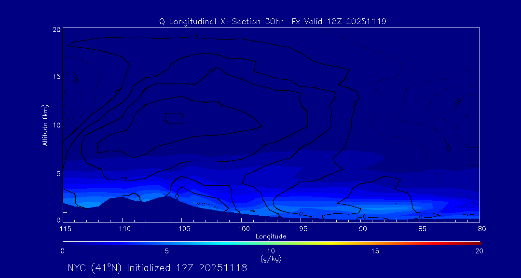Viewport: 521px width, 278px height.
Task: Click the innermost small closed contour near 10 km
Action: click(174, 118)
